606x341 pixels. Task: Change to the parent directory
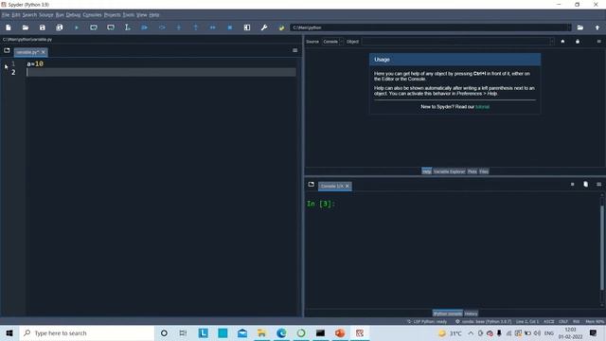(x=597, y=27)
